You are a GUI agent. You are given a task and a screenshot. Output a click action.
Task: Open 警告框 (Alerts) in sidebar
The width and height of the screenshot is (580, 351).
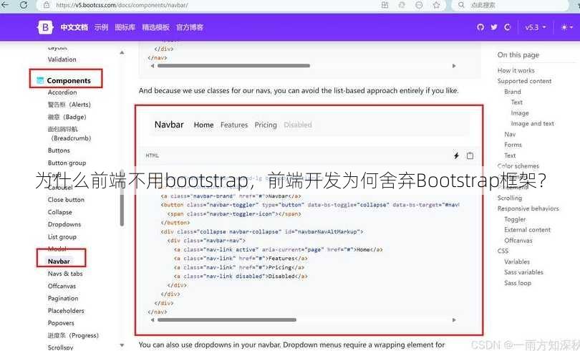(x=69, y=105)
